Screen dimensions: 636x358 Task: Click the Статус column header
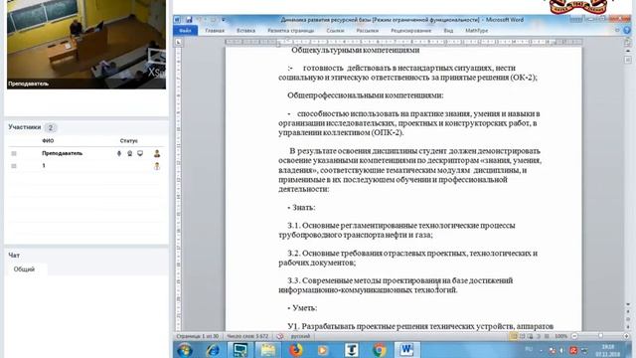tap(128, 141)
